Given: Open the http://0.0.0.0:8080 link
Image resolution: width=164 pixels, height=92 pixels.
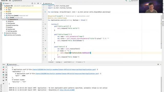Looking at the screenshot, I should pos(67,90).
